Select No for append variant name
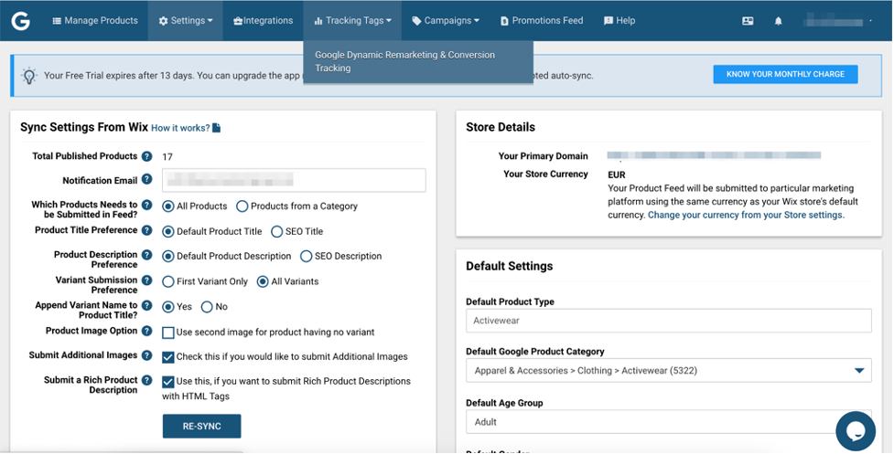The height and width of the screenshot is (454, 894). click(207, 307)
